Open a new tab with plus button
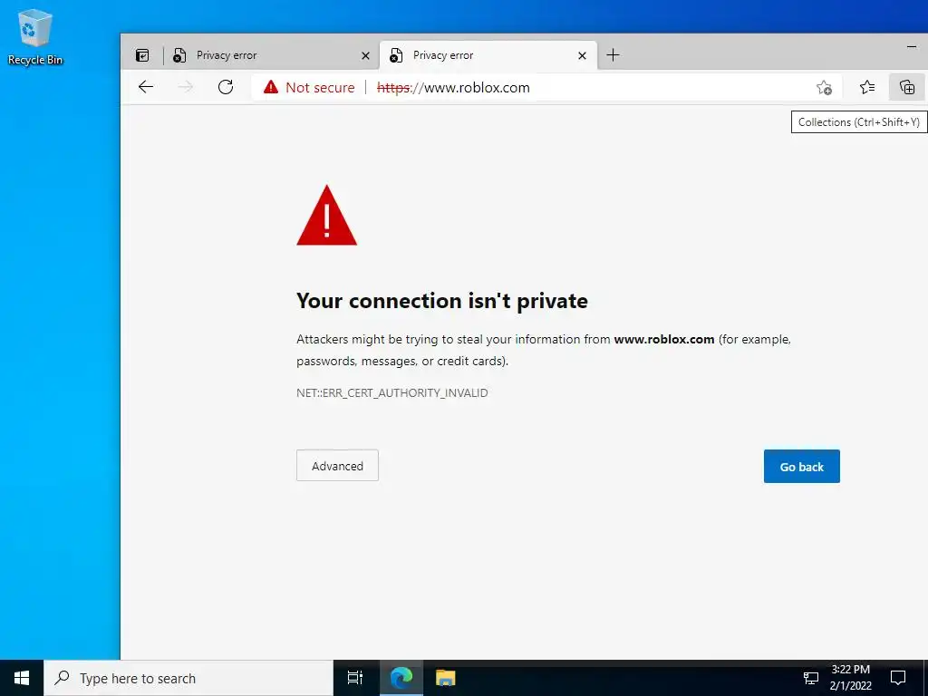 coord(614,55)
